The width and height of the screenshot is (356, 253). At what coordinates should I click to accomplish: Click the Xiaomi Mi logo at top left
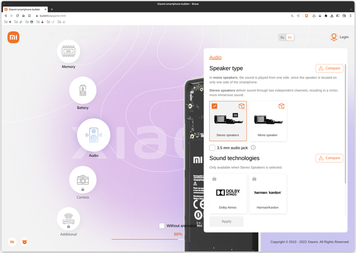(x=13, y=37)
